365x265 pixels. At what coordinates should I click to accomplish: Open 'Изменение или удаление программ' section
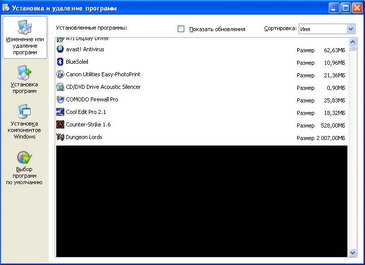point(25,37)
